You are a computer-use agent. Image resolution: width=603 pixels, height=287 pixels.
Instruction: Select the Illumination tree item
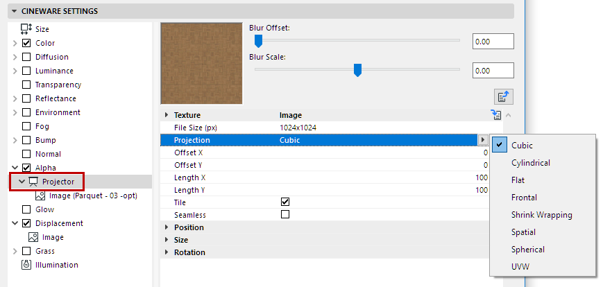pyautogui.click(x=56, y=265)
